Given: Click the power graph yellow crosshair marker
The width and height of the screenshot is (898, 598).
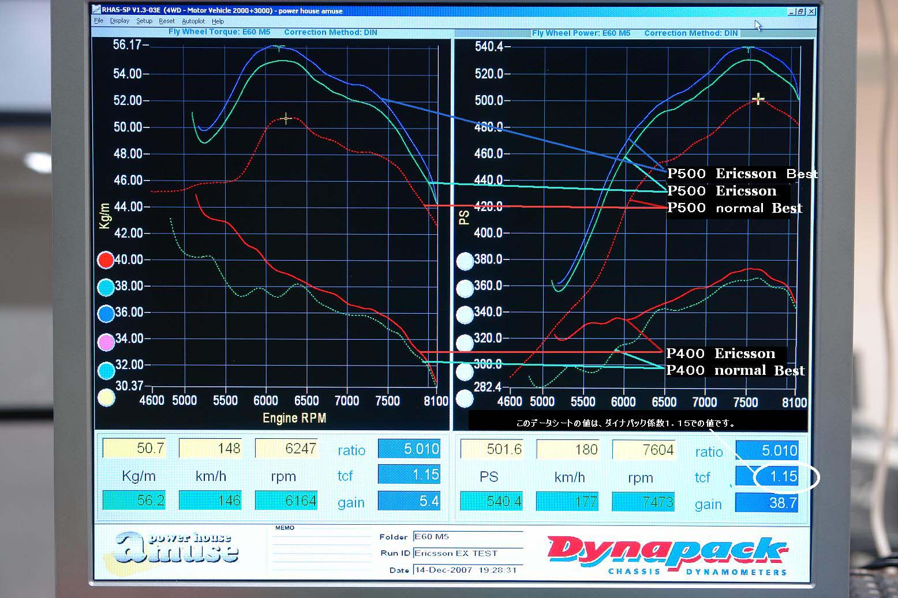Looking at the screenshot, I should point(758,99).
